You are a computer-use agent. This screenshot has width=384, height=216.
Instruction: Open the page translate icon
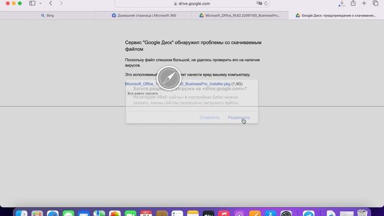259,3
